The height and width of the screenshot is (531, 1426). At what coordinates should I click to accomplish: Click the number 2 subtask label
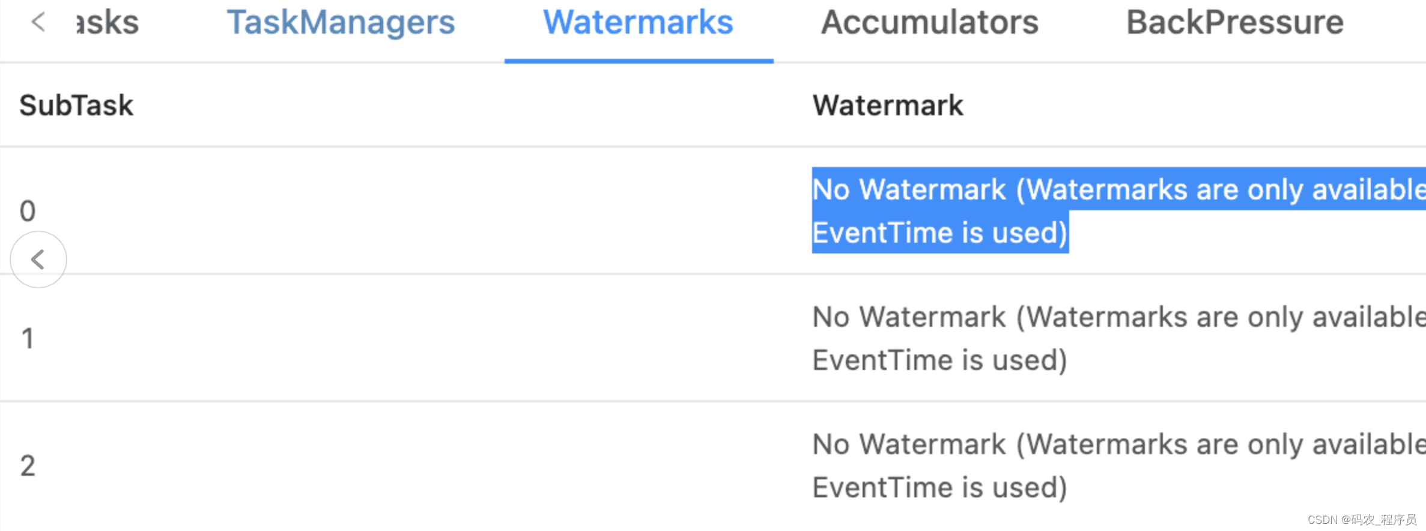tap(26, 465)
